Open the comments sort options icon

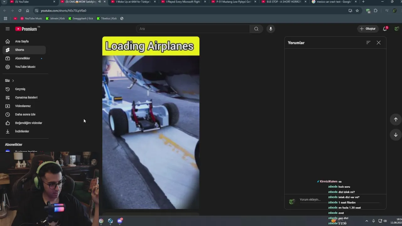click(x=368, y=42)
